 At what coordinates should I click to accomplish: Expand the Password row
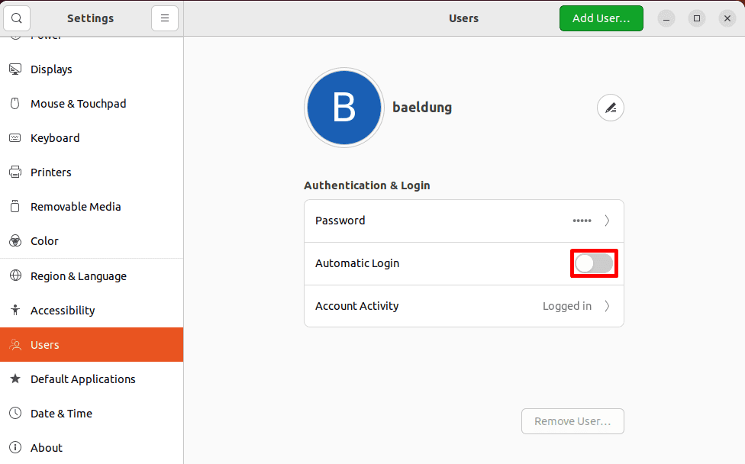463,221
